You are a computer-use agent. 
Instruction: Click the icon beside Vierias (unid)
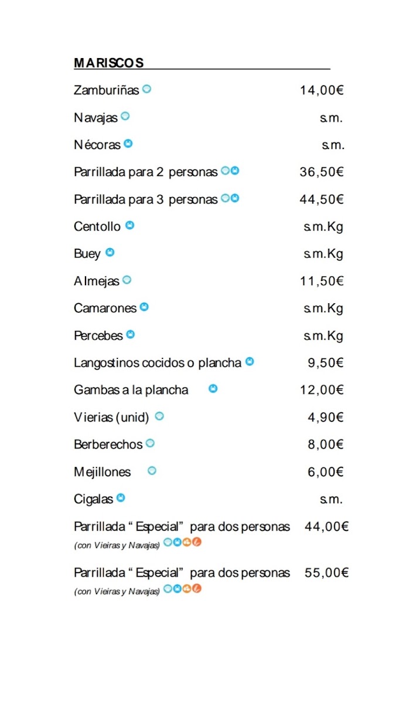coord(159,417)
